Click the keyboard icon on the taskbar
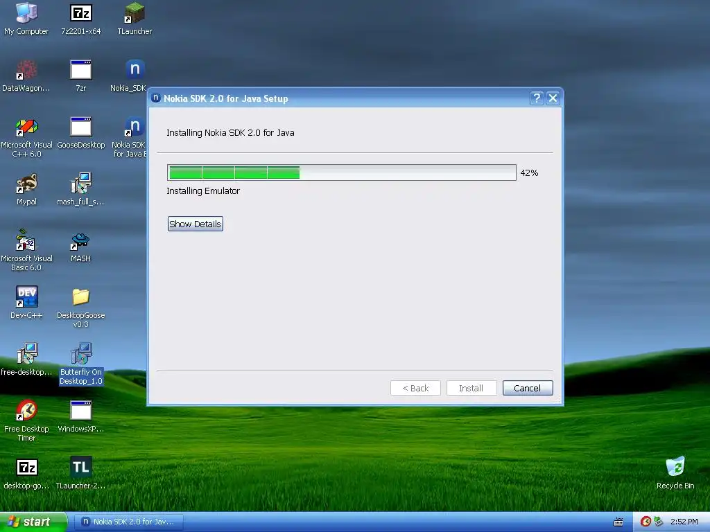 pos(618,522)
